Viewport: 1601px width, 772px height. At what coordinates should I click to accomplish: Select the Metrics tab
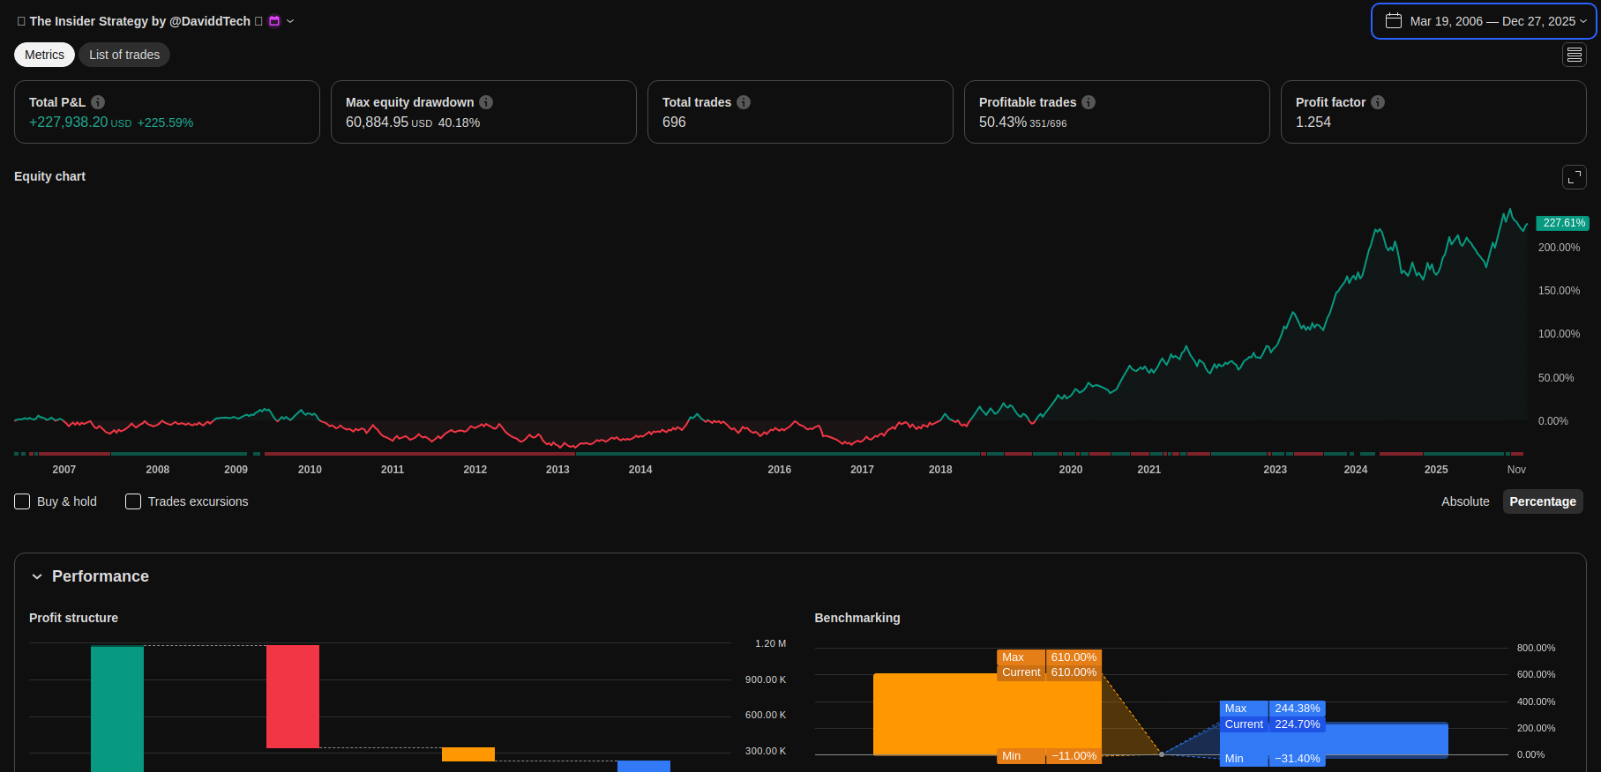pyautogui.click(x=44, y=55)
